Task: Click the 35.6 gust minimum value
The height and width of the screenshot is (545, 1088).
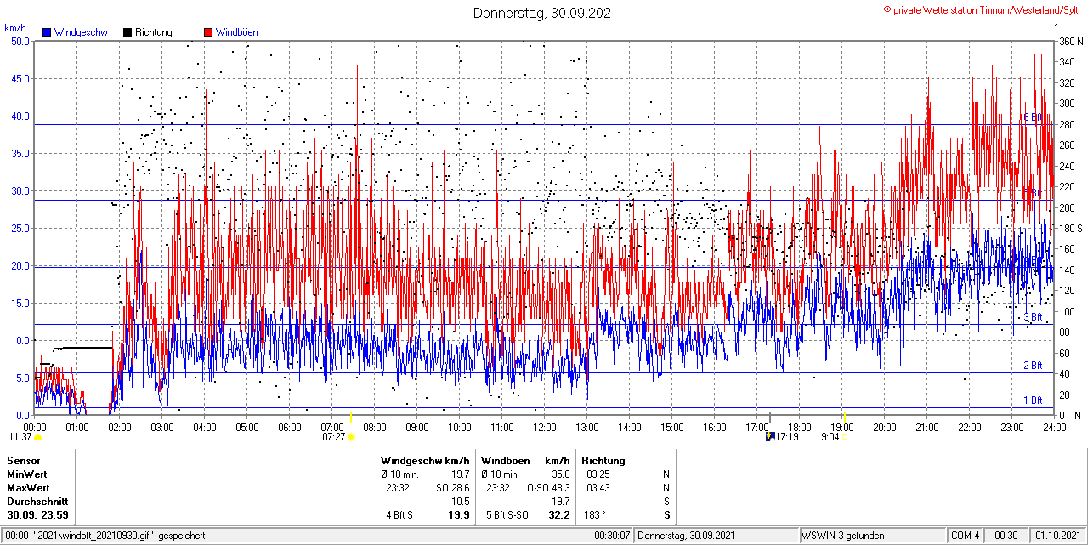Action: [x=560, y=474]
